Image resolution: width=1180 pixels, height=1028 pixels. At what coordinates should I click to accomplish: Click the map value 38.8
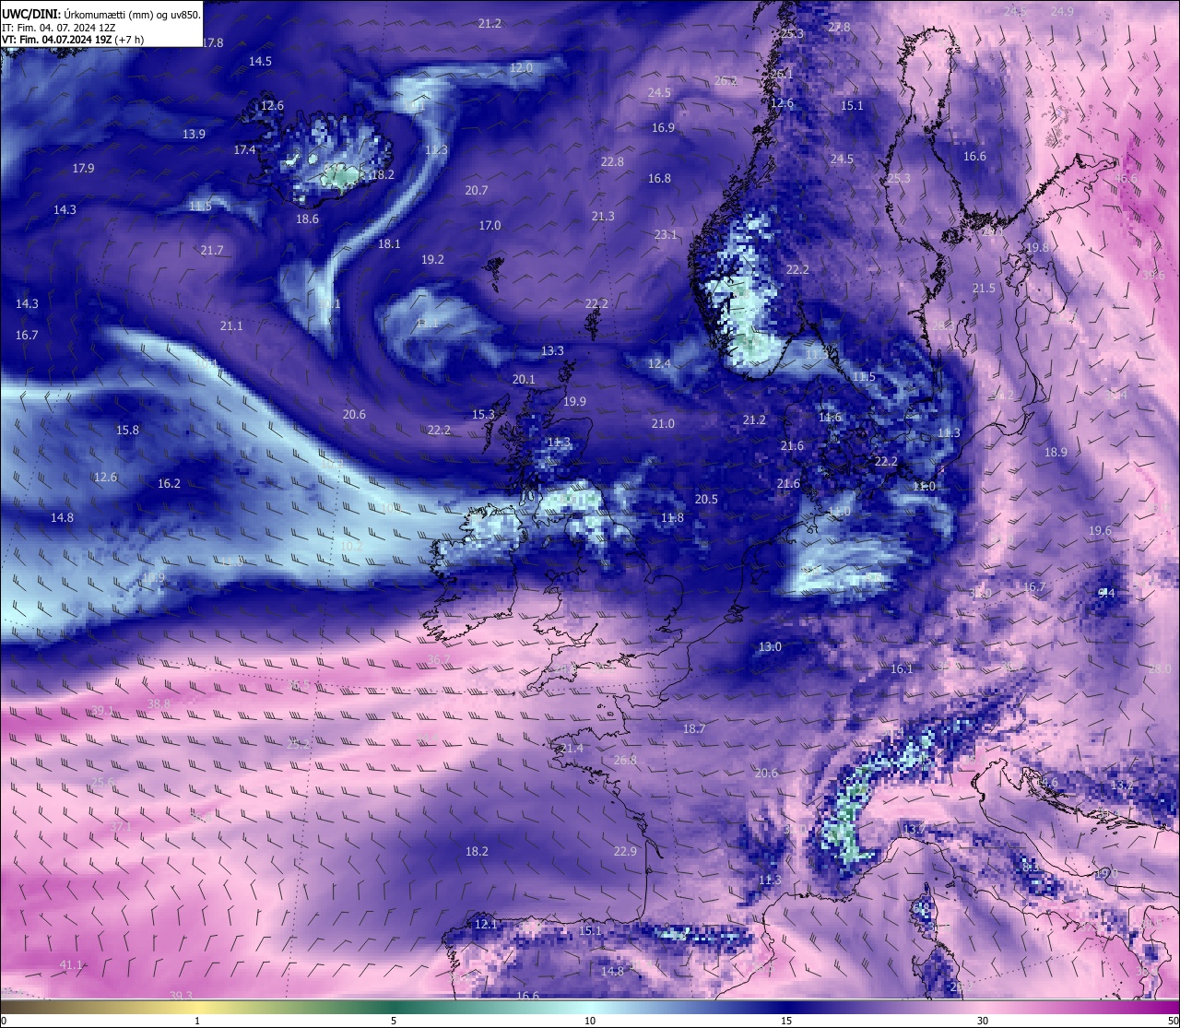click(x=159, y=703)
